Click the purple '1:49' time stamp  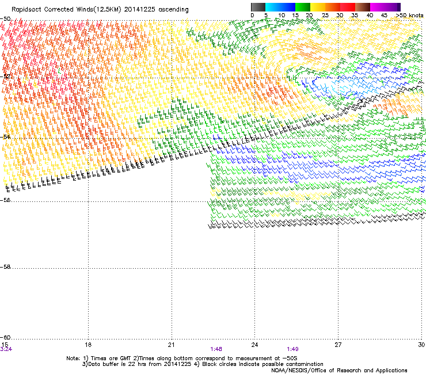[x=292, y=349]
